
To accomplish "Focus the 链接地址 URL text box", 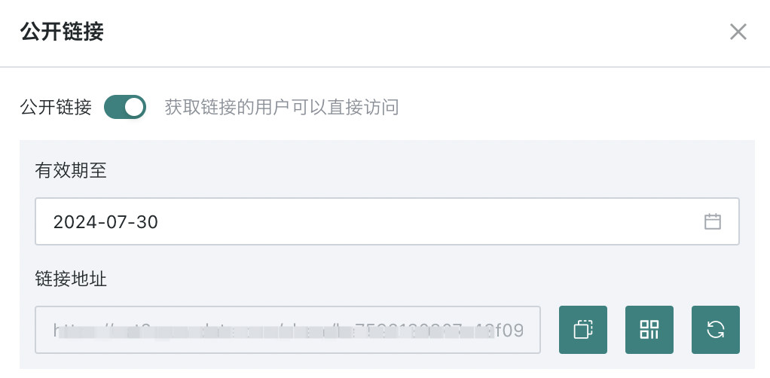I will 288,330.
